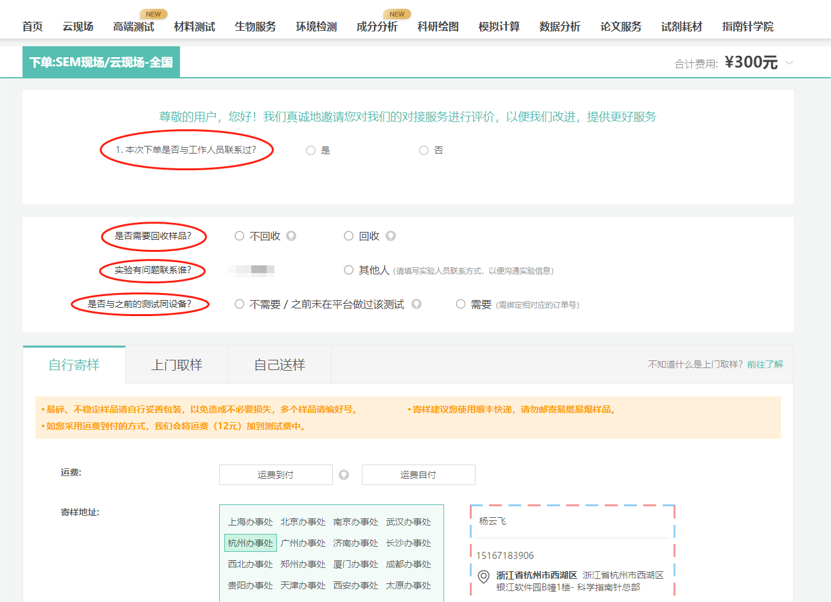This screenshot has height=602, width=831.
Task: Switch to the 自己送样 tab
Action: pos(280,364)
